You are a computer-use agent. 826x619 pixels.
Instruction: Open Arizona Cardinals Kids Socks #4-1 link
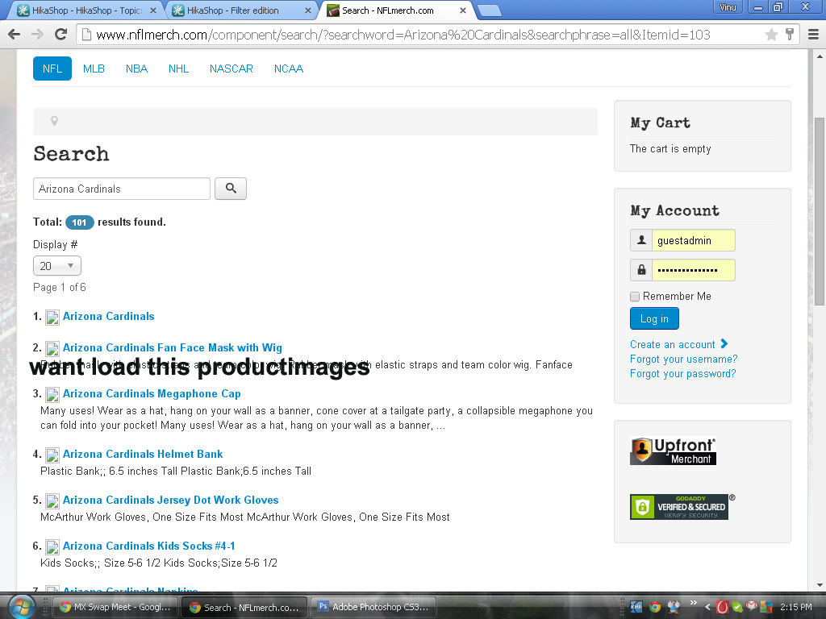pos(149,546)
